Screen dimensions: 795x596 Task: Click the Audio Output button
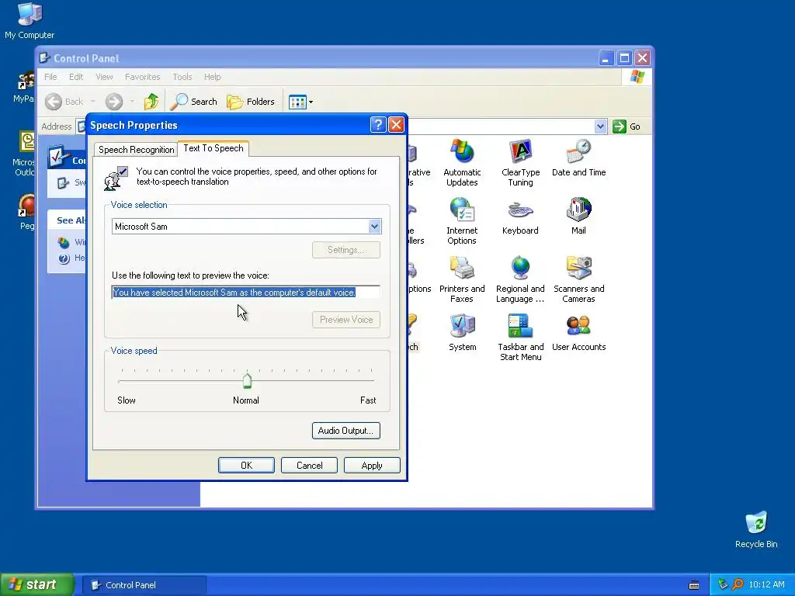[345, 431]
